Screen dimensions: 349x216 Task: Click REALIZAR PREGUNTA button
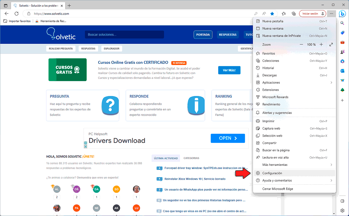[61, 49]
